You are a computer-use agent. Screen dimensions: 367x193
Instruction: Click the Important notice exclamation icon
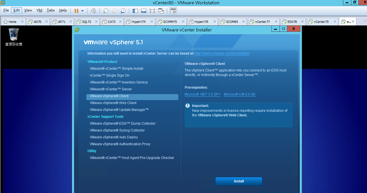(x=188, y=106)
